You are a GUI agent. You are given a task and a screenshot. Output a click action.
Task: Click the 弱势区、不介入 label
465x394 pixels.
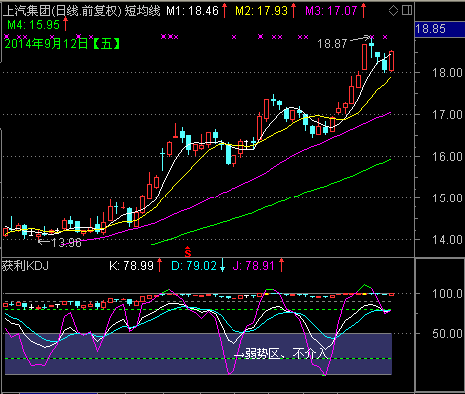[x=286, y=354]
